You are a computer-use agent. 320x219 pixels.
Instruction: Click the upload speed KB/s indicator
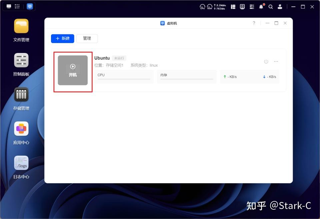[x=230, y=77]
